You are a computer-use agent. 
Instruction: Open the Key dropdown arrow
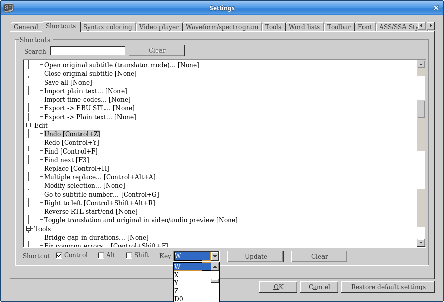215,256
